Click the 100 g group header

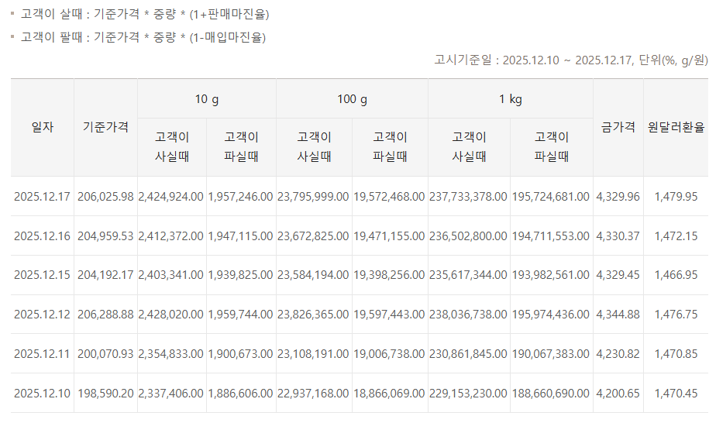352,99
